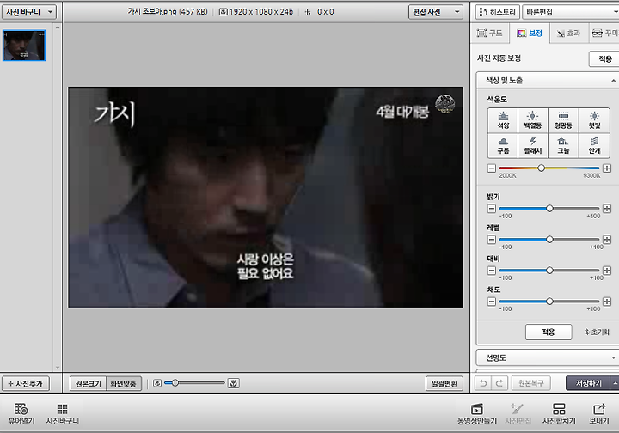Screen dimensions: 619x433
Task: Toggle 원본크기 original size view
Action: tap(88, 383)
